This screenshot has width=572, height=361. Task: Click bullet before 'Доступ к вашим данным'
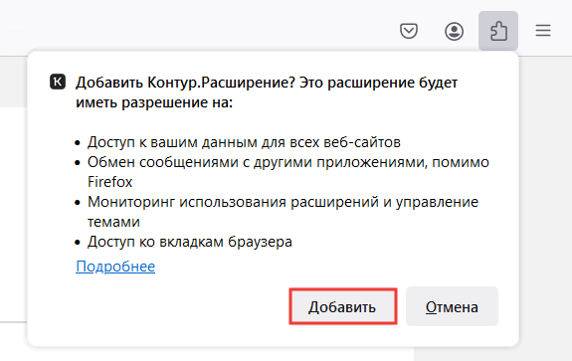point(78,142)
